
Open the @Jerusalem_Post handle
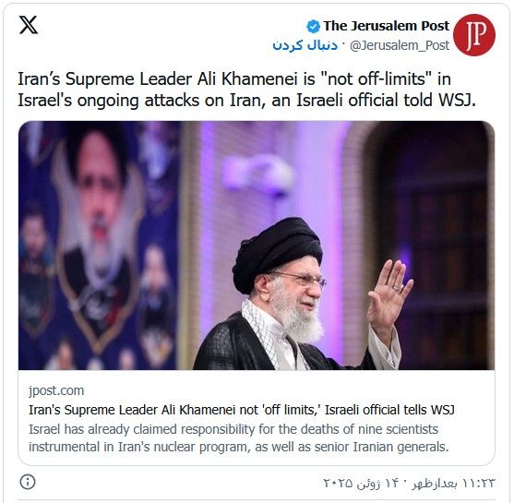tap(400, 45)
